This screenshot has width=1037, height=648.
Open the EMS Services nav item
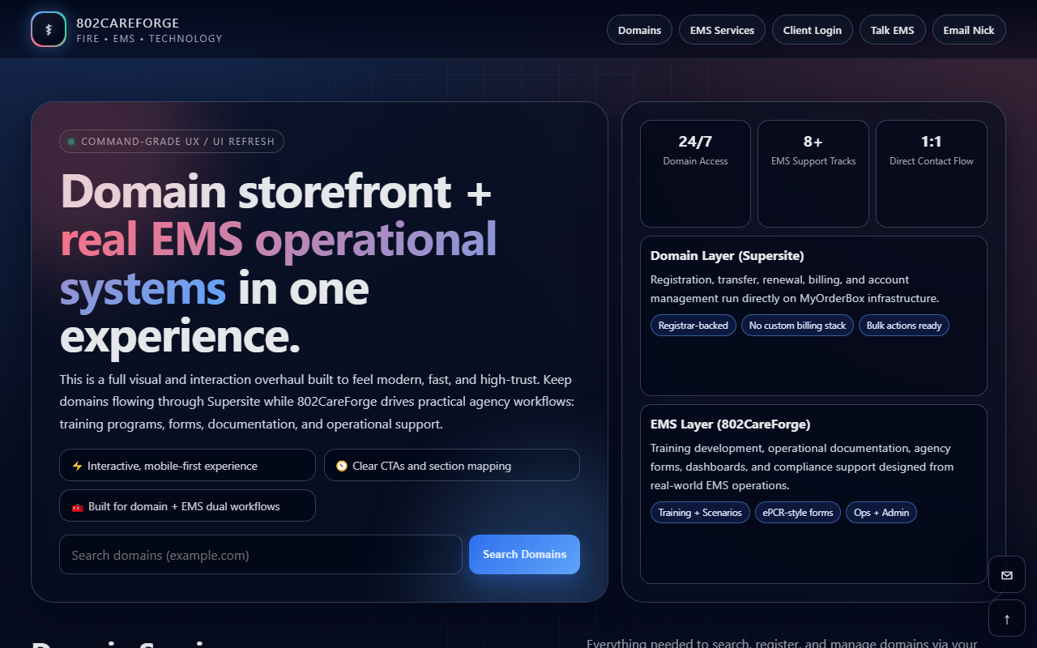pos(722,30)
